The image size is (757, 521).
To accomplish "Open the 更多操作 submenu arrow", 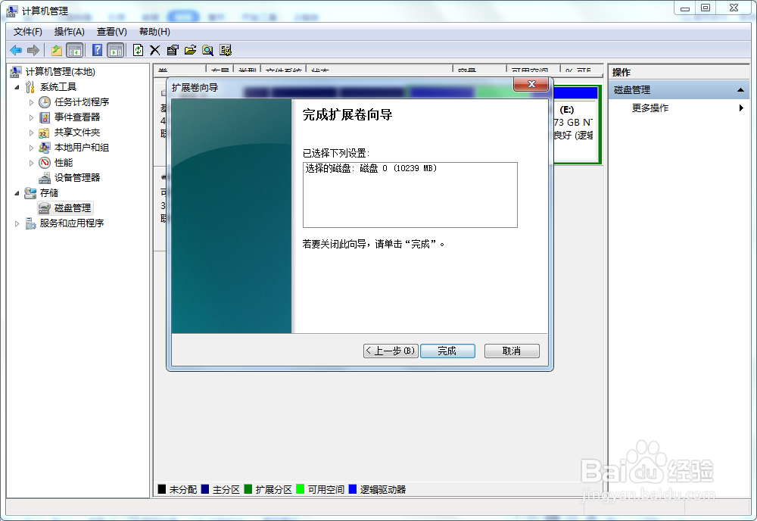I will point(741,108).
